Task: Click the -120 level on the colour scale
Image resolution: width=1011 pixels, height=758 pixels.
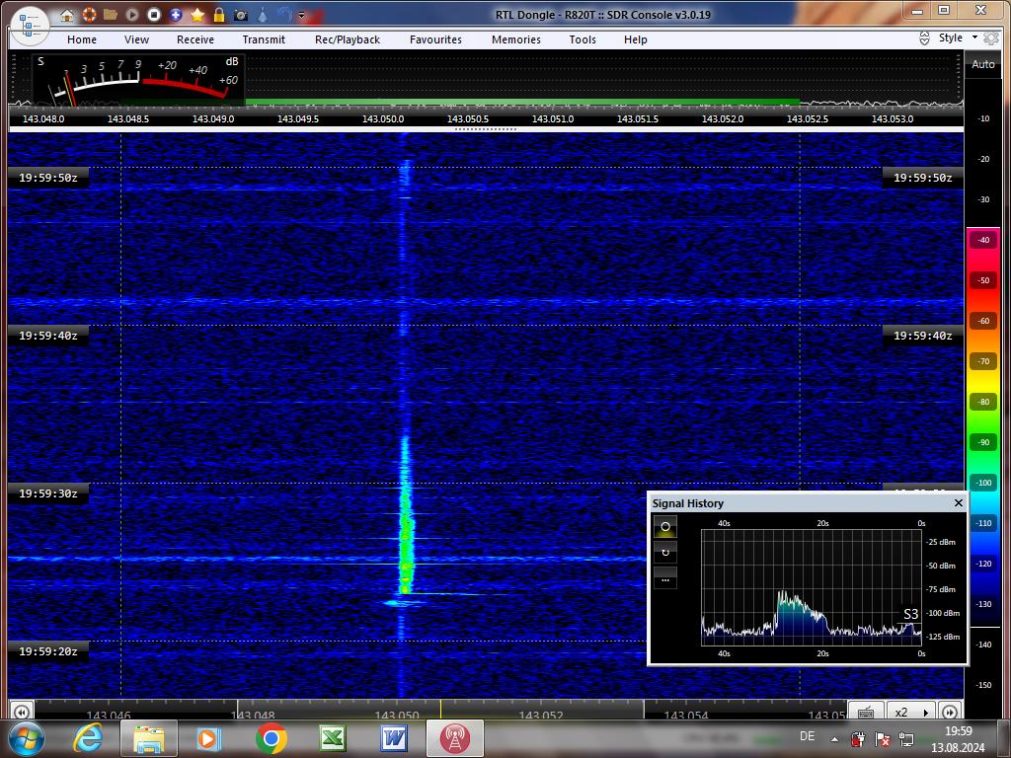Action: coord(983,564)
